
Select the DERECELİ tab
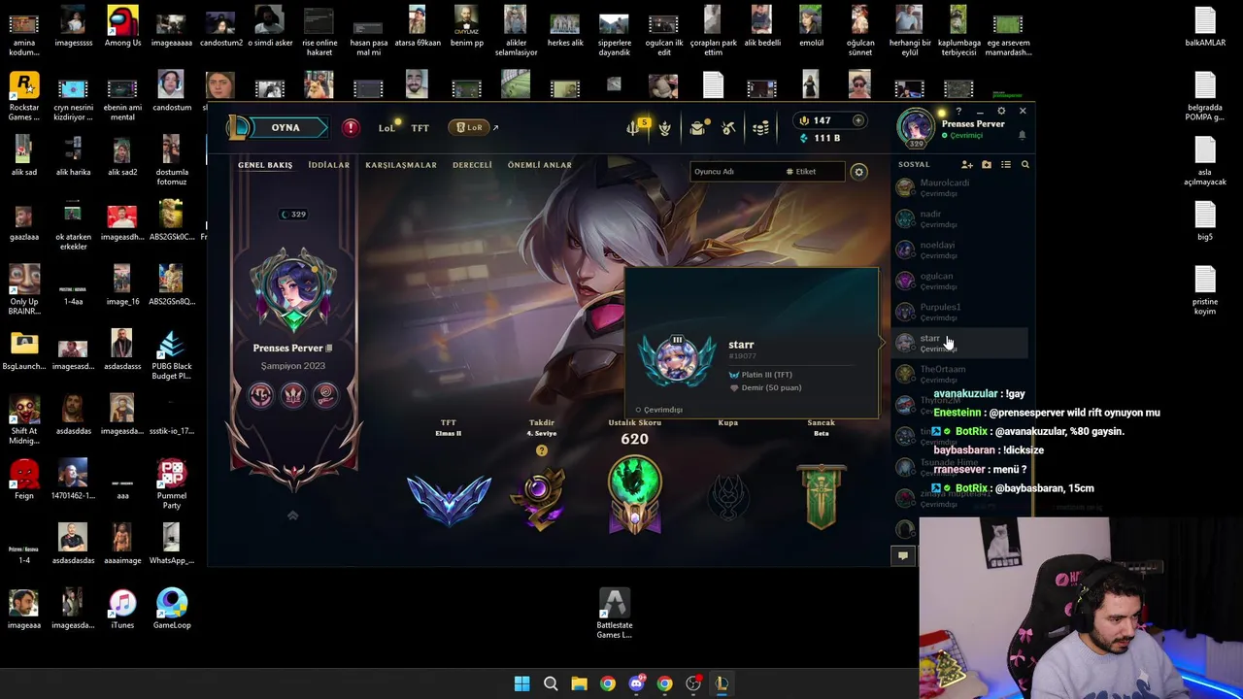click(472, 165)
